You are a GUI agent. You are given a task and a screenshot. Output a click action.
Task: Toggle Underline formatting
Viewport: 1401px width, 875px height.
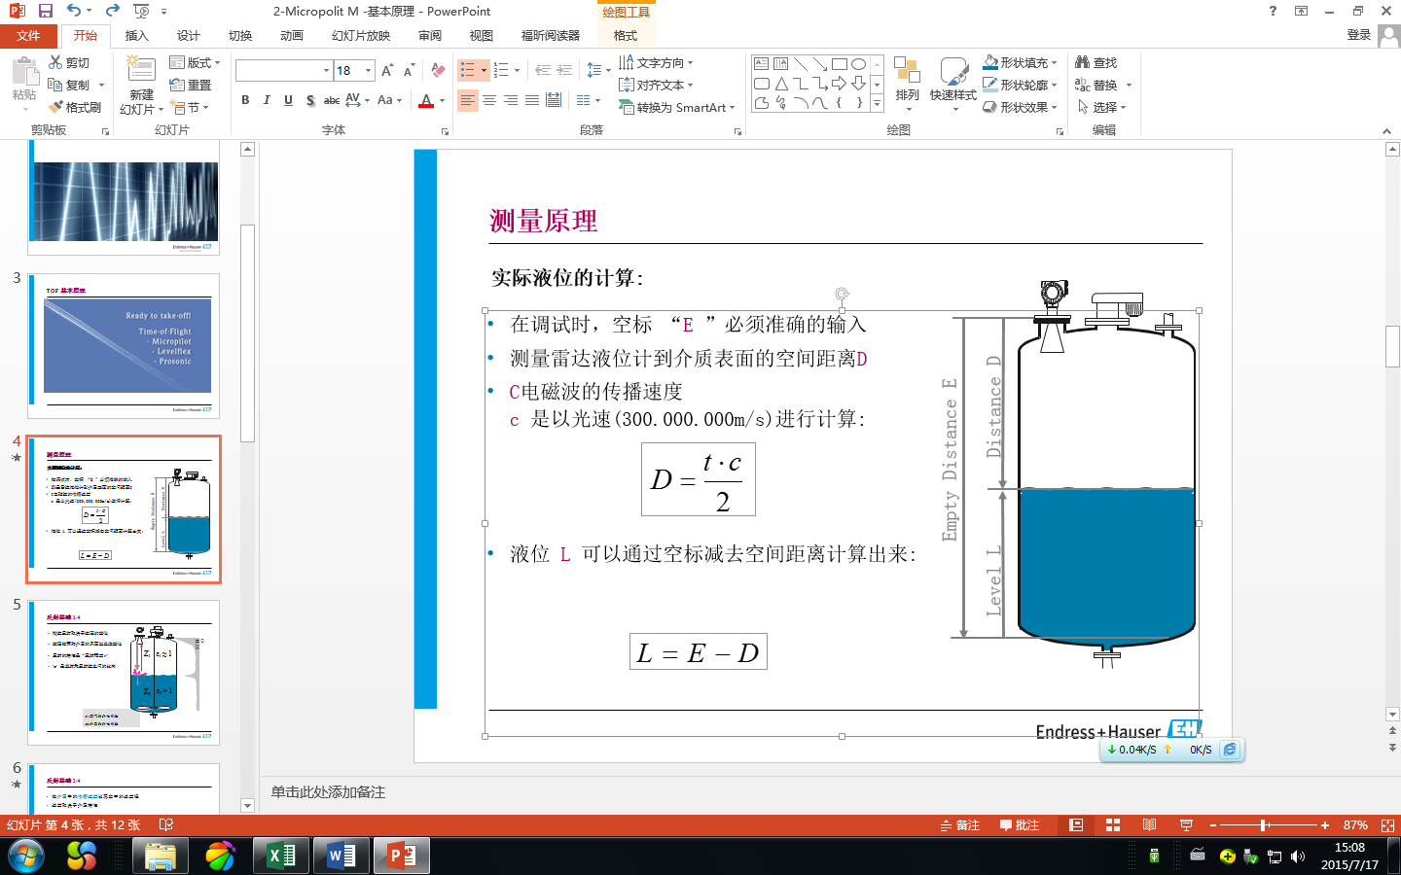tap(288, 100)
